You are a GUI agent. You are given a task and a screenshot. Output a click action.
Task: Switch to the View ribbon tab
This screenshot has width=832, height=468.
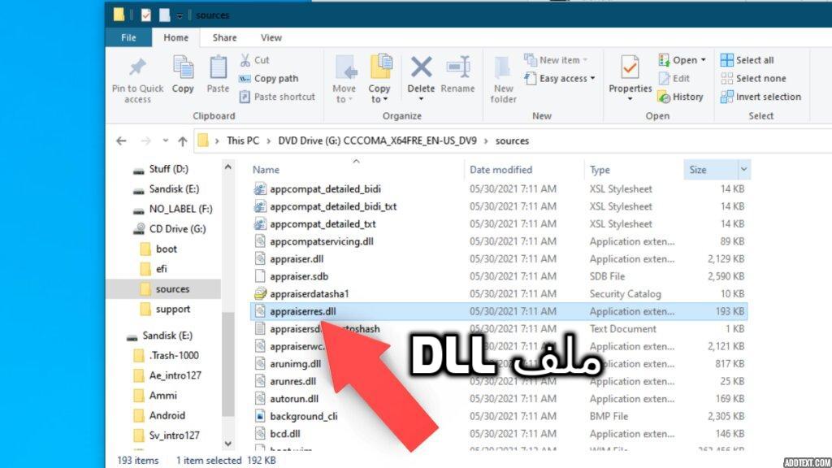[x=271, y=37]
